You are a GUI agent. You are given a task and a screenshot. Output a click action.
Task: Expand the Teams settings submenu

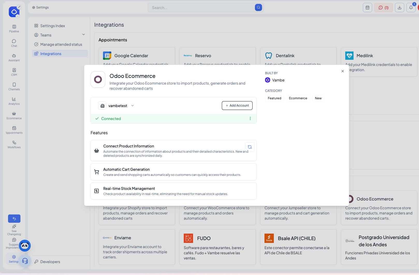(x=84, y=35)
